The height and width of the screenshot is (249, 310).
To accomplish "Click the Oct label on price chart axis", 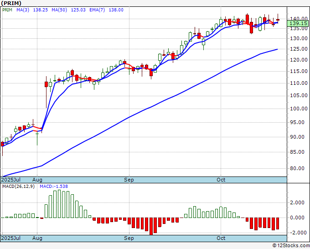I will 221,180.
